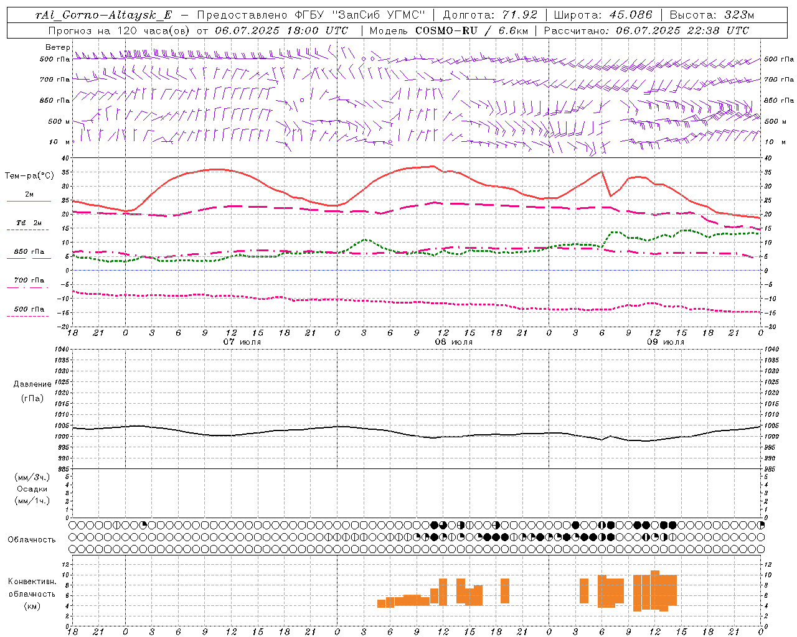Click the Долгота: 71.92 value

[x=489, y=15]
